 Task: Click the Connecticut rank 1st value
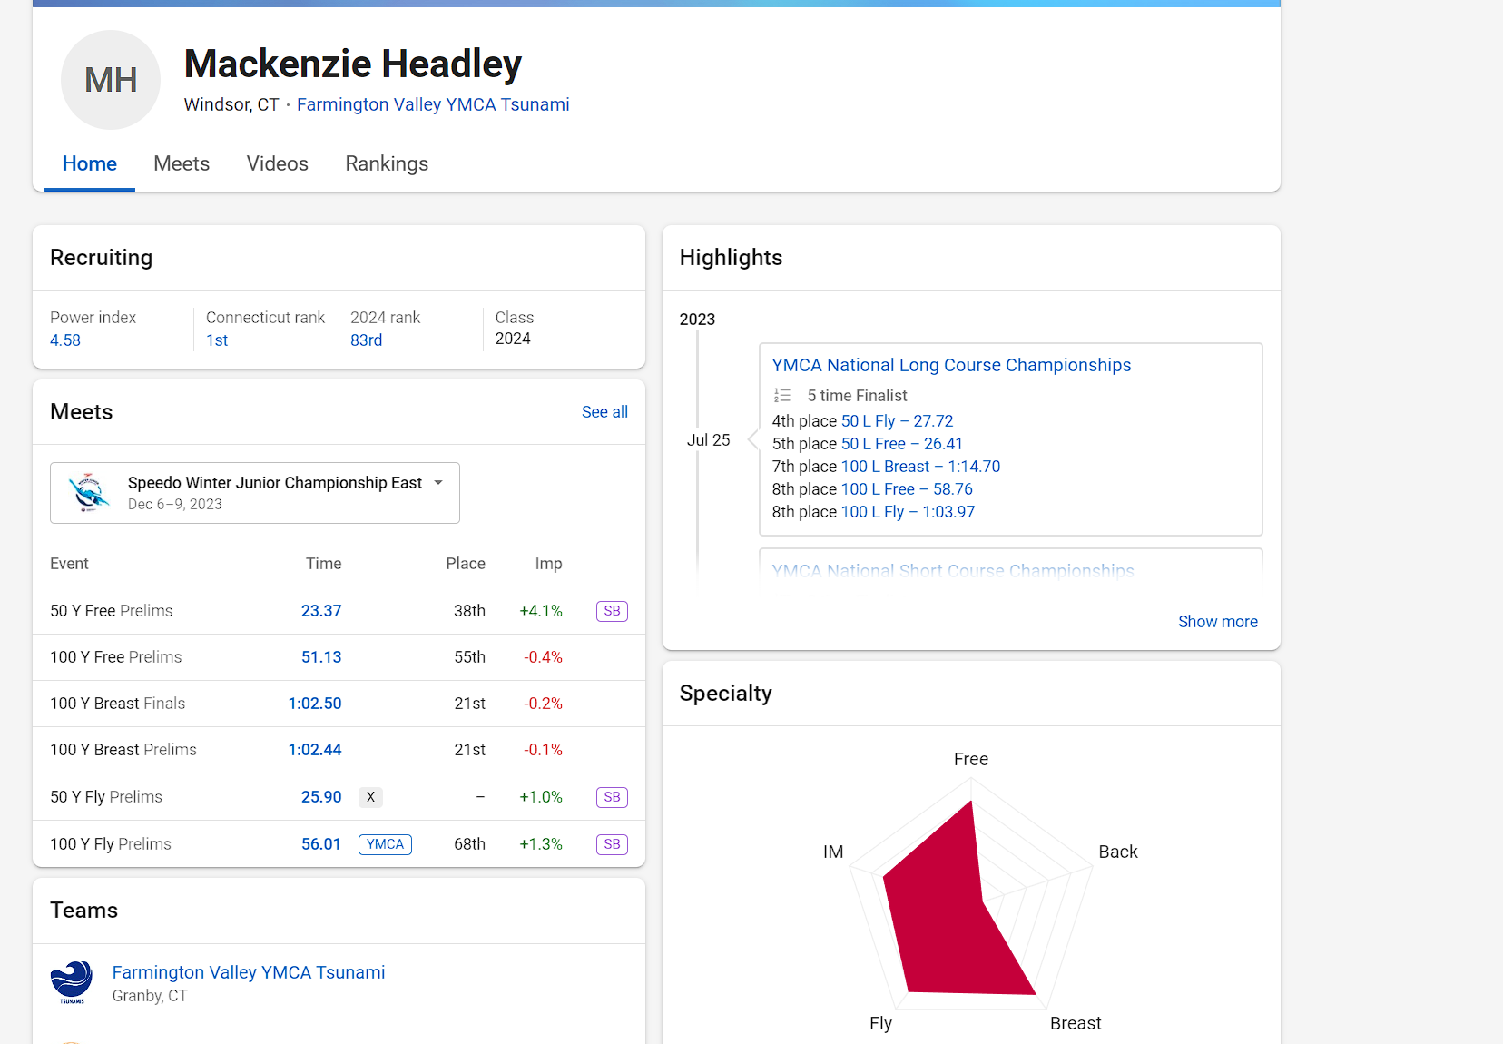point(217,340)
